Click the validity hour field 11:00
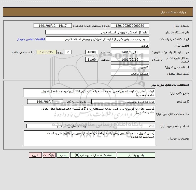The height and width of the screenshot is (190, 196). coord(91,59)
